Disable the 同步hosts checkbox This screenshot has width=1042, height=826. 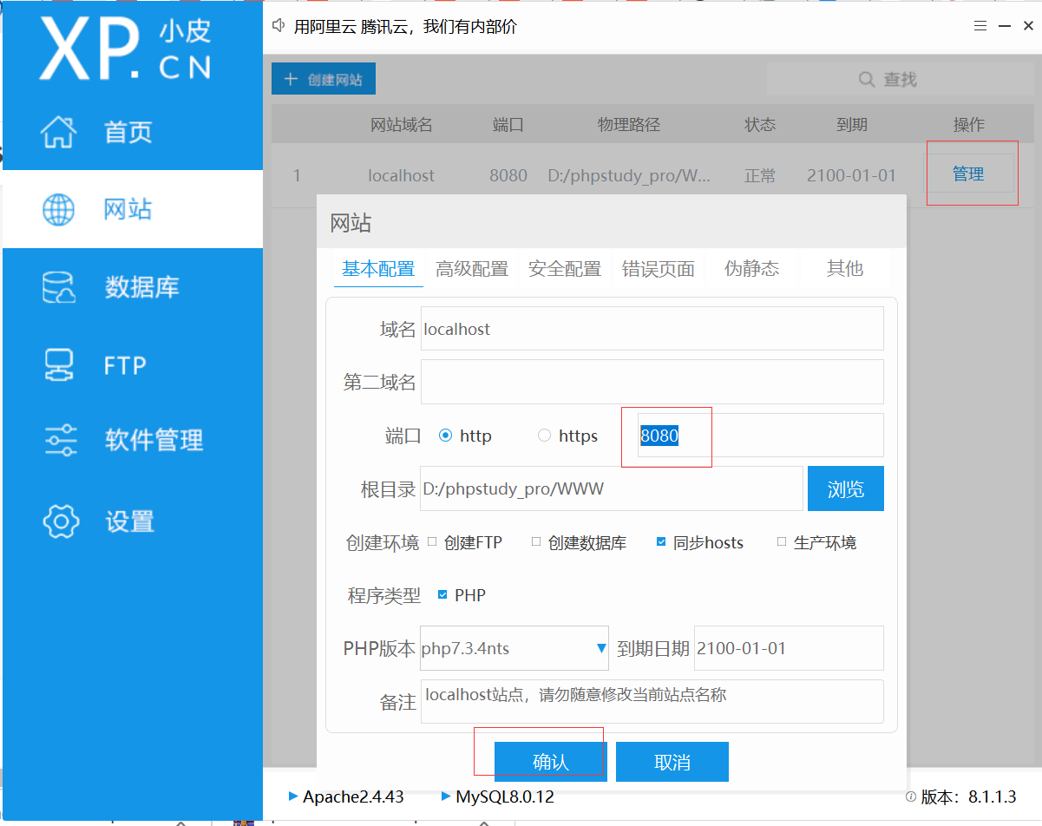click(661, 541)
